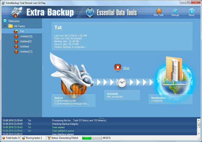The height and width of the screenshot is (142, 202).
Task: Click the window resize grip corner
Action: pyautogui.click(x=199, y=139)
